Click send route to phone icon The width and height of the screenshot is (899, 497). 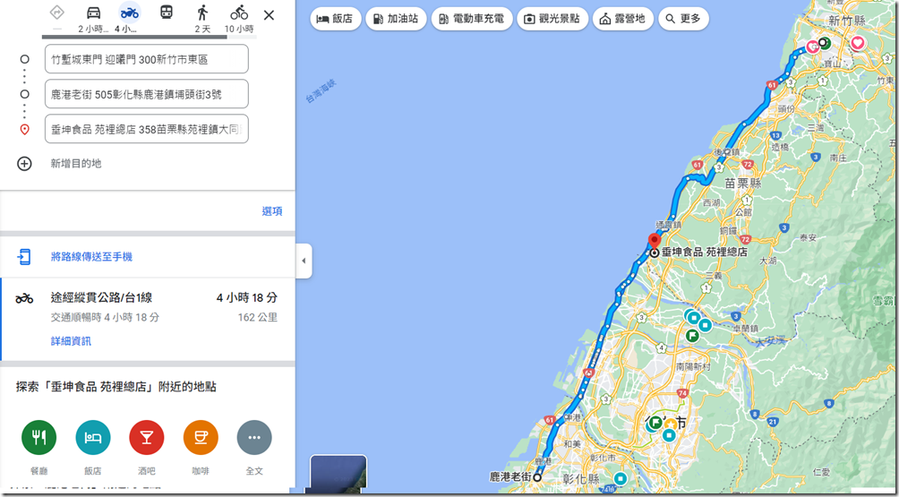tap(23, 257)
